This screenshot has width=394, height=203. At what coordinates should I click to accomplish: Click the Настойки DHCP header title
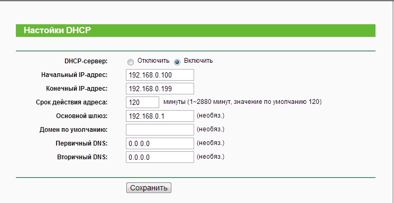click(x=57, y=31)
